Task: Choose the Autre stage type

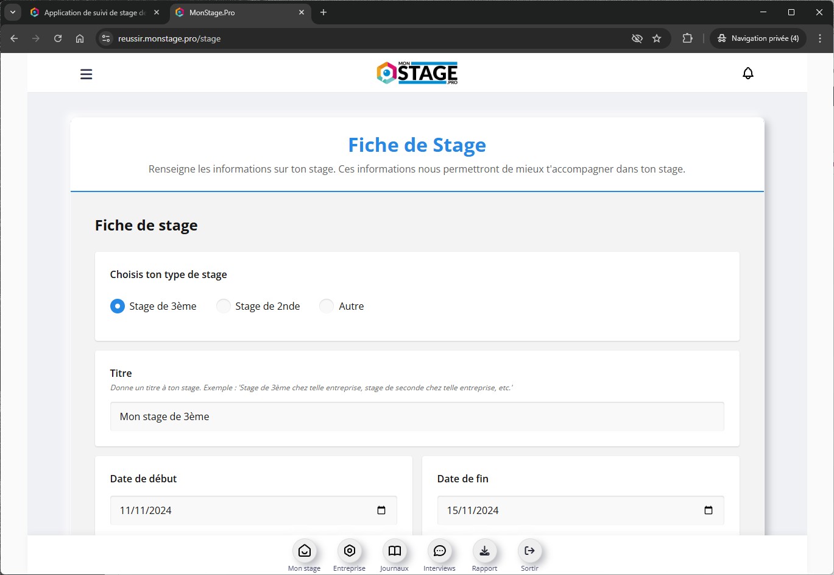Action: 327,306
